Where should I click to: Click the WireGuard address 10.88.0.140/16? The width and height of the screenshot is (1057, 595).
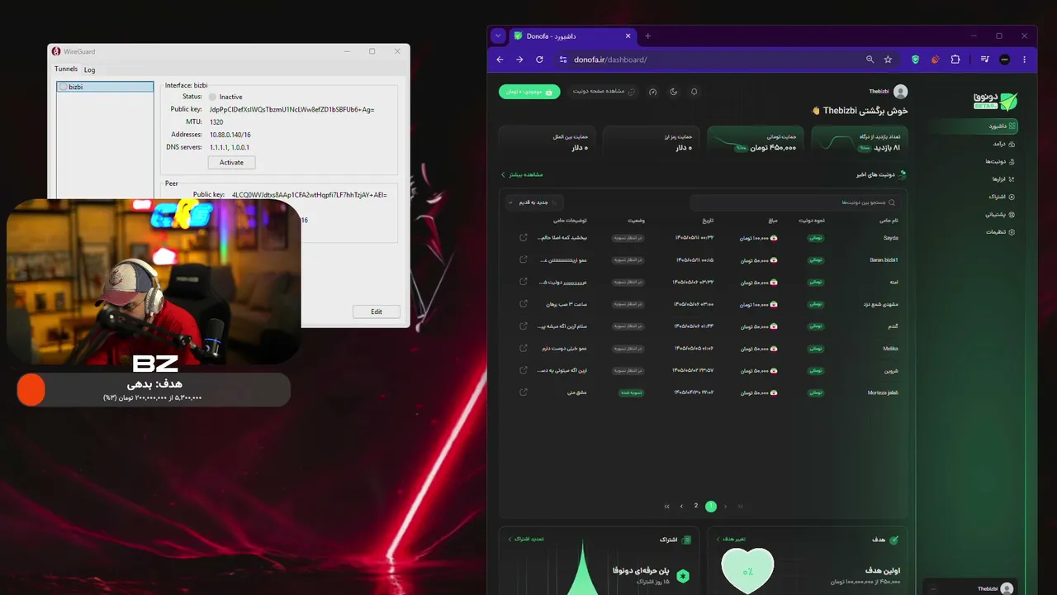pos(230,135)
